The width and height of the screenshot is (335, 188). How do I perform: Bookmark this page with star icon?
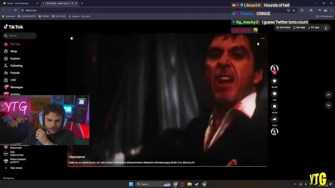point(294,10)
